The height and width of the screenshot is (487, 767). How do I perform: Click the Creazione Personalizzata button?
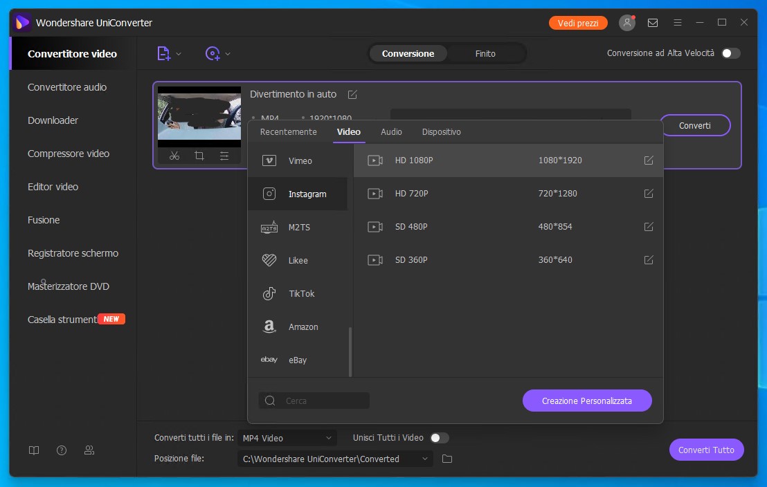[587, 401]
